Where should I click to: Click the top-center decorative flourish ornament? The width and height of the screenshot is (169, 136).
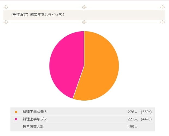[x=84, y=7]
